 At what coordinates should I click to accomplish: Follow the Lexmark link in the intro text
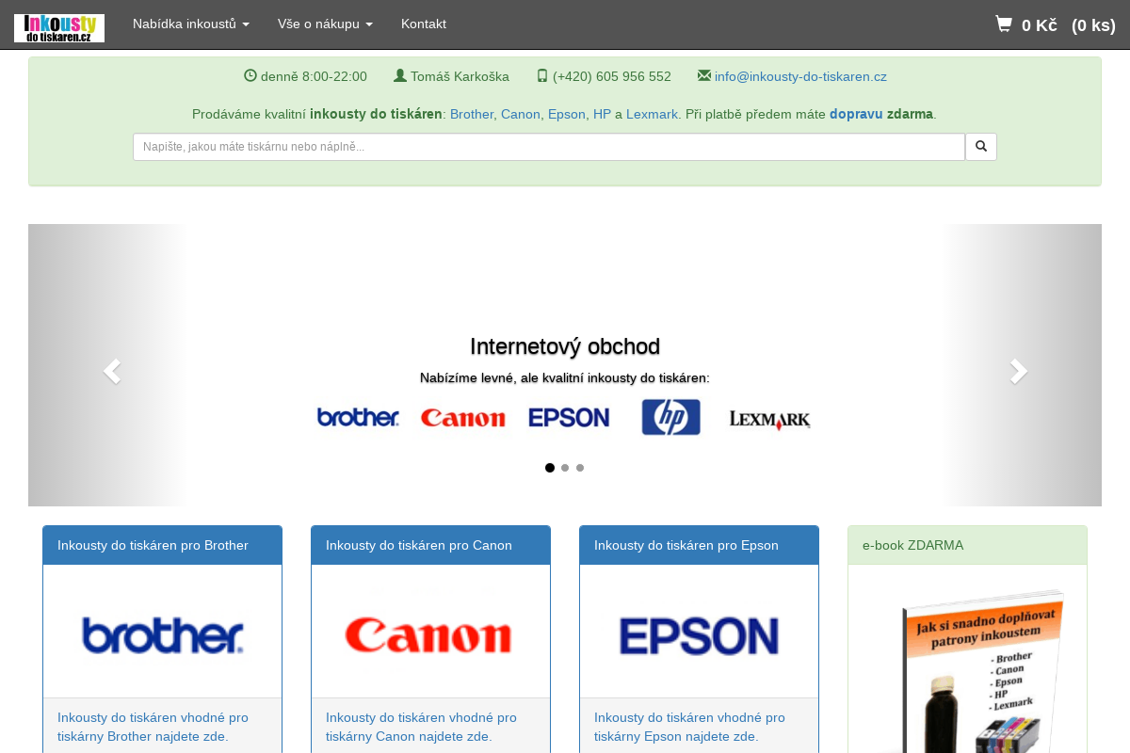coord(652,114)
